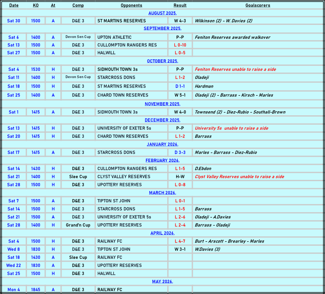Select the "L 0-10" result cell
Viewport: 325px width, 294px height.
180,45
